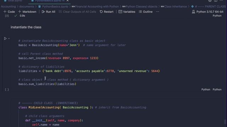
Task: Click the empty [ ] execution count
Action: (x=7, y=90)
